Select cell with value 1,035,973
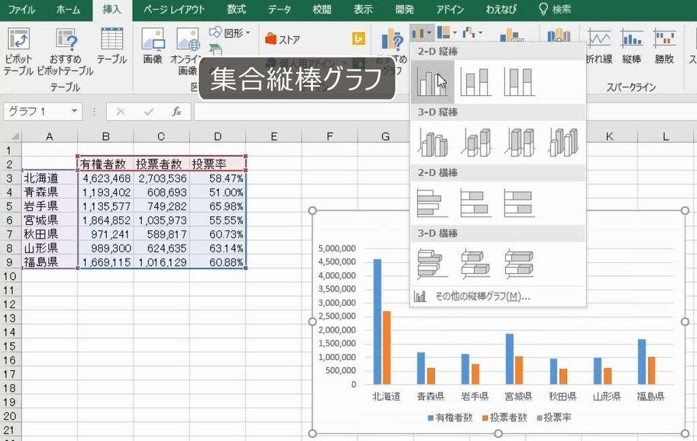697x441 pixels. (x=161, y=220)
